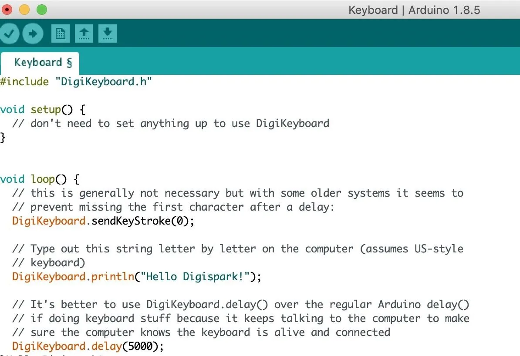Save the sketch using the down-arrow icon
Image resolution: width=520 pixels, height=356 pixels.
[108, 34]
